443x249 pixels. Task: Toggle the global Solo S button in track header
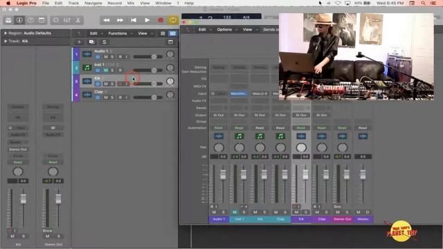(105, 42)
